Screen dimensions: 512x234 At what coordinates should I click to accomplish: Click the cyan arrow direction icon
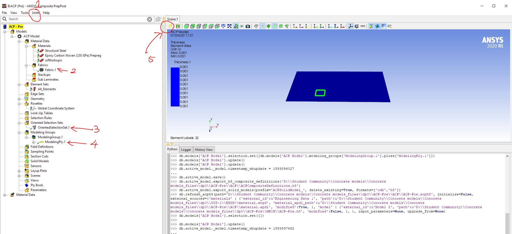point(330,26)
